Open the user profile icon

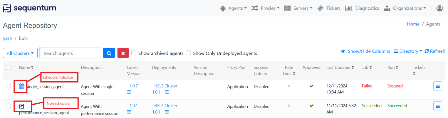(439, 8)
